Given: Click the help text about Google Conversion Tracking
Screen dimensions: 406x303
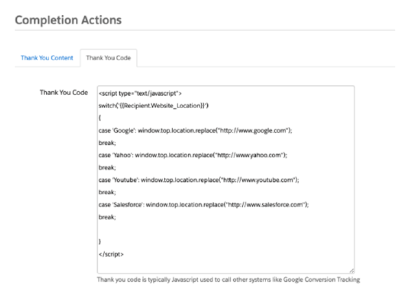Looking at the screenshot, I should pos(229,280).
